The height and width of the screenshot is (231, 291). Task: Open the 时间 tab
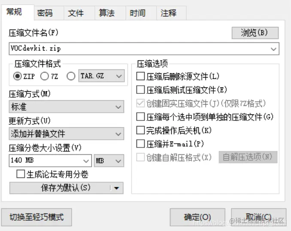(141, 13)
